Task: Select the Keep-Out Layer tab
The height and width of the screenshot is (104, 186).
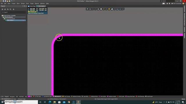Action: 130,96
